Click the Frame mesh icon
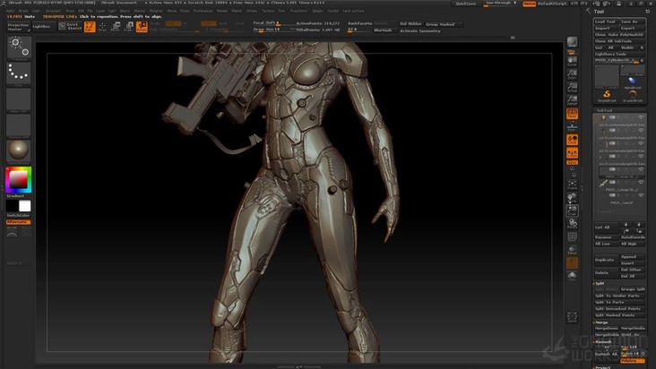Screen dimensions: 656x369 coord(572,185)
